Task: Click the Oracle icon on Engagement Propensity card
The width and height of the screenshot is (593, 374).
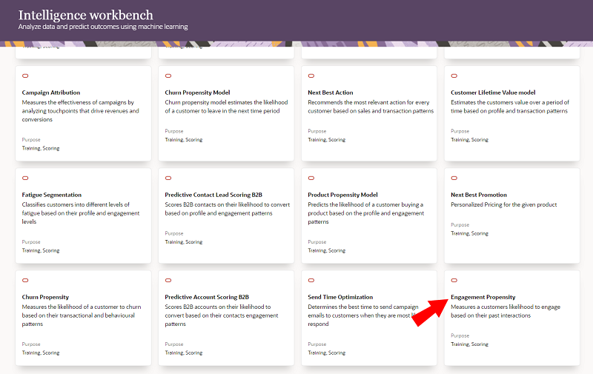Action: coord(454,280)
